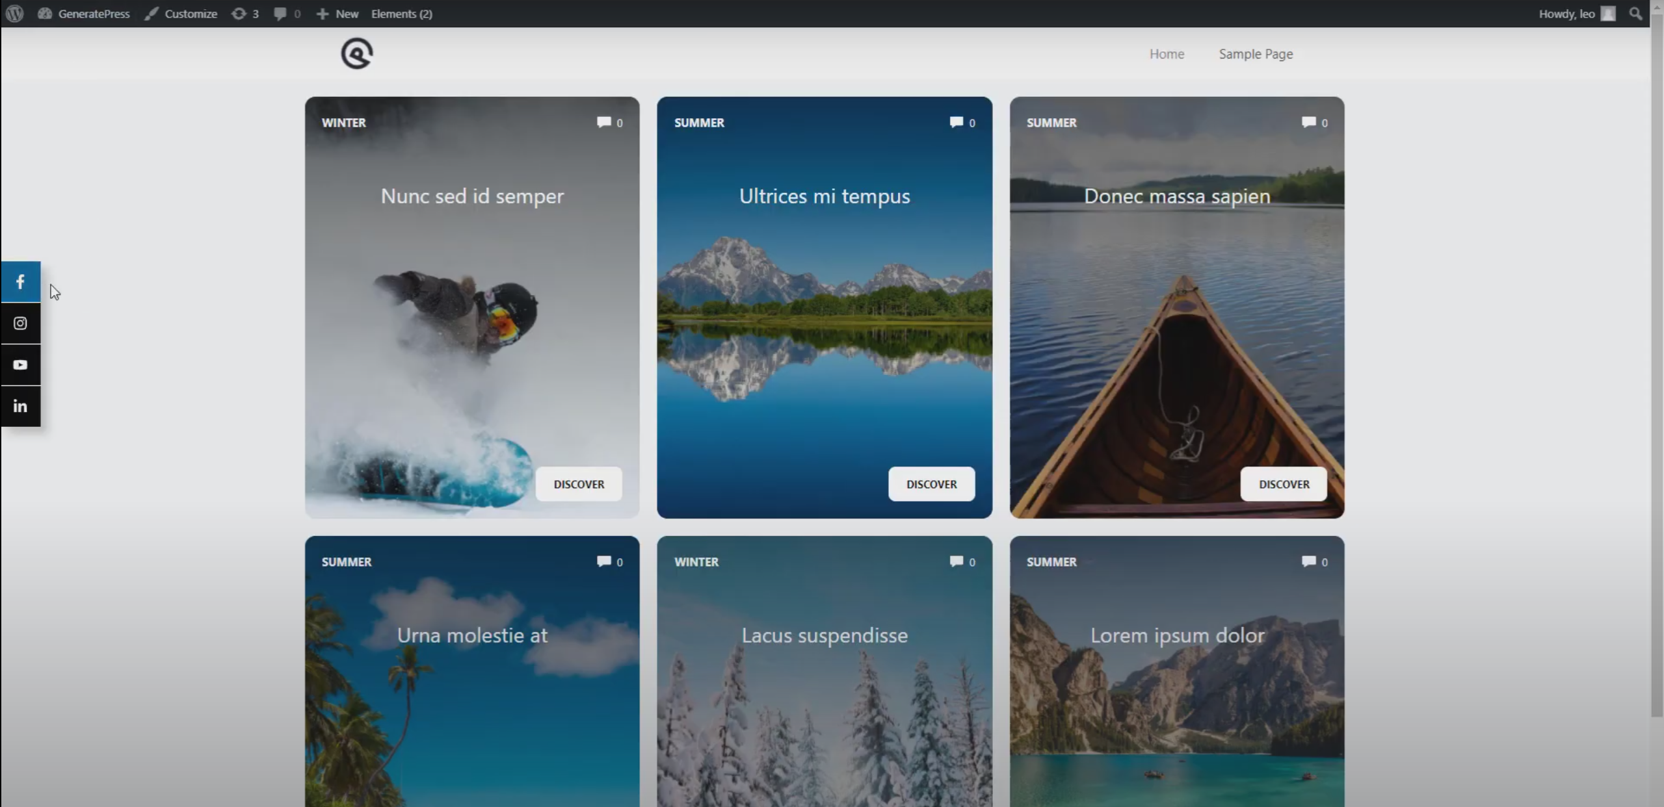1664x807 pixels.
Task: Open the Sample Page navigation link
Action: 1255,54
